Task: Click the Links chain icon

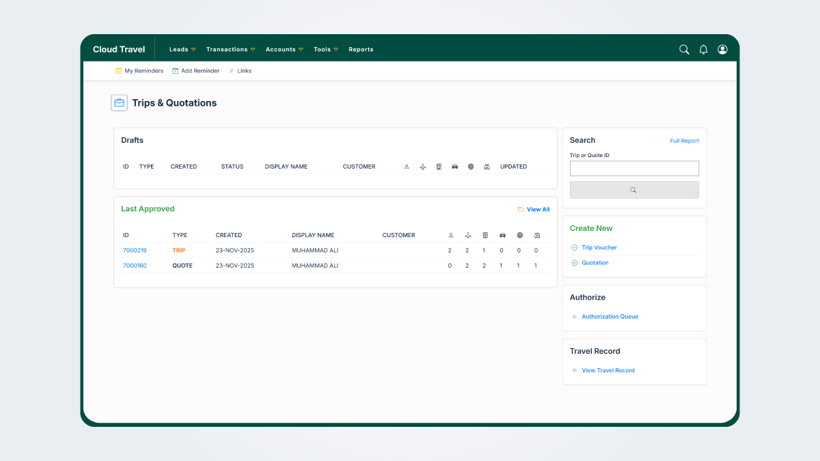Action: [232, 71]
